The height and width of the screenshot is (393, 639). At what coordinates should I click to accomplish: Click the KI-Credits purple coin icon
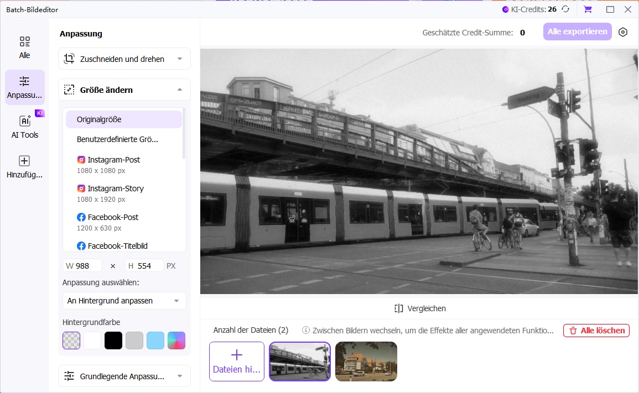point(505,9)
